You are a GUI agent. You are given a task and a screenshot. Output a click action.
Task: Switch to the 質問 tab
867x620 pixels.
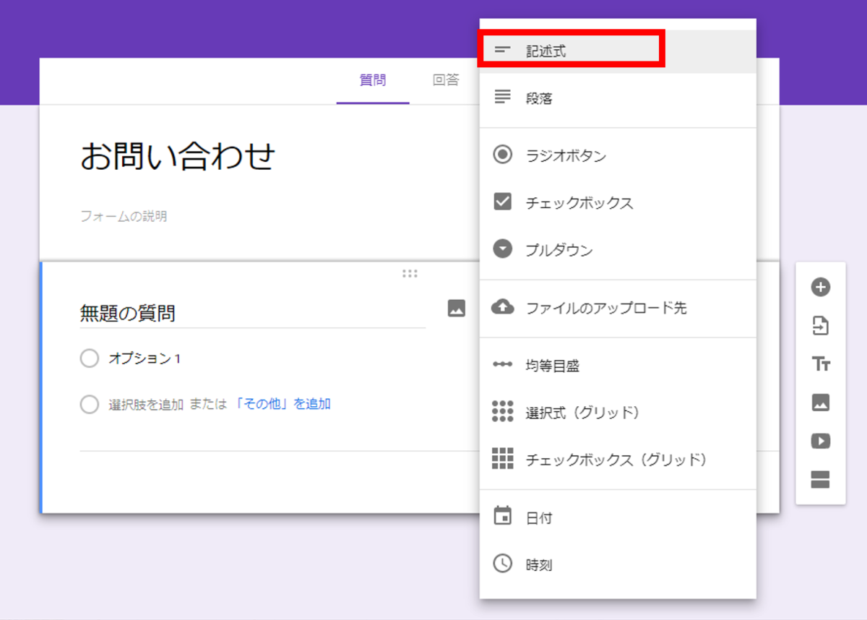coord(373,80)
